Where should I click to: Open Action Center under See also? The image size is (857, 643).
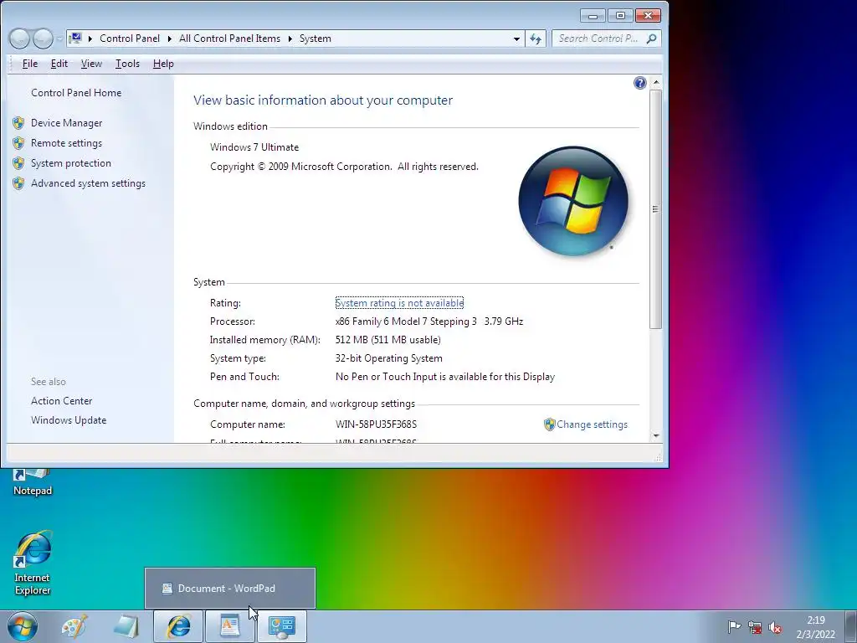tap(62, 401)
